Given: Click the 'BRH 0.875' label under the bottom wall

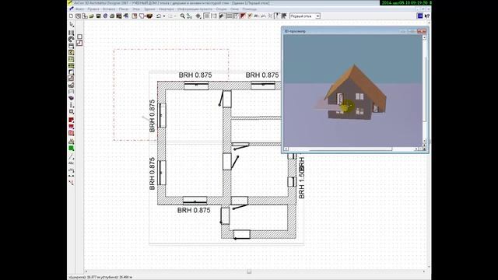Looking at the screenshot, I should [x=194, y=210].
